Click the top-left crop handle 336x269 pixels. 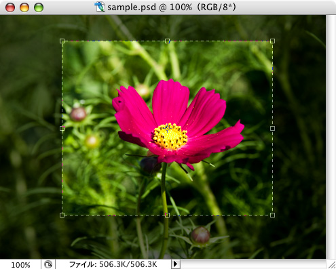click(x=62, y=41)
